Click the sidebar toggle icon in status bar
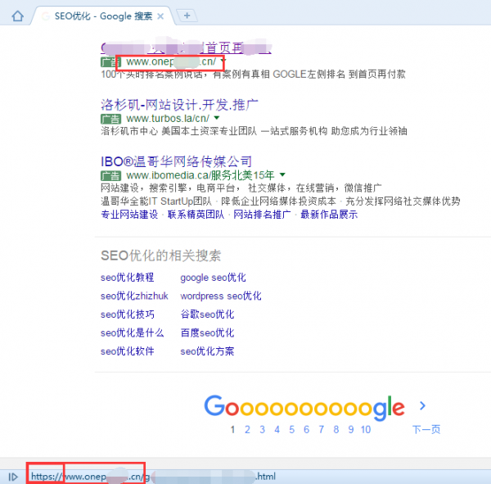The width and height of the screenshot is (491, 484). pos(13,476)
